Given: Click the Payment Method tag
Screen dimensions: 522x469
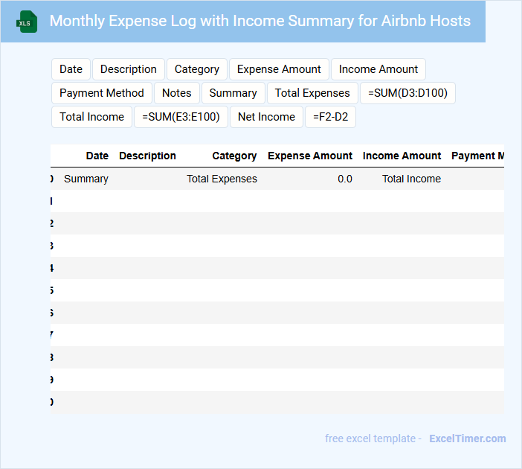Looking at the screenshot, I should [102, 93].
